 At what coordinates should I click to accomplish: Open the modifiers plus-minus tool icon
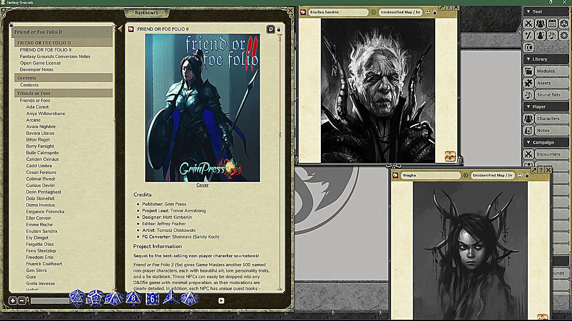[x=528, y=35]
